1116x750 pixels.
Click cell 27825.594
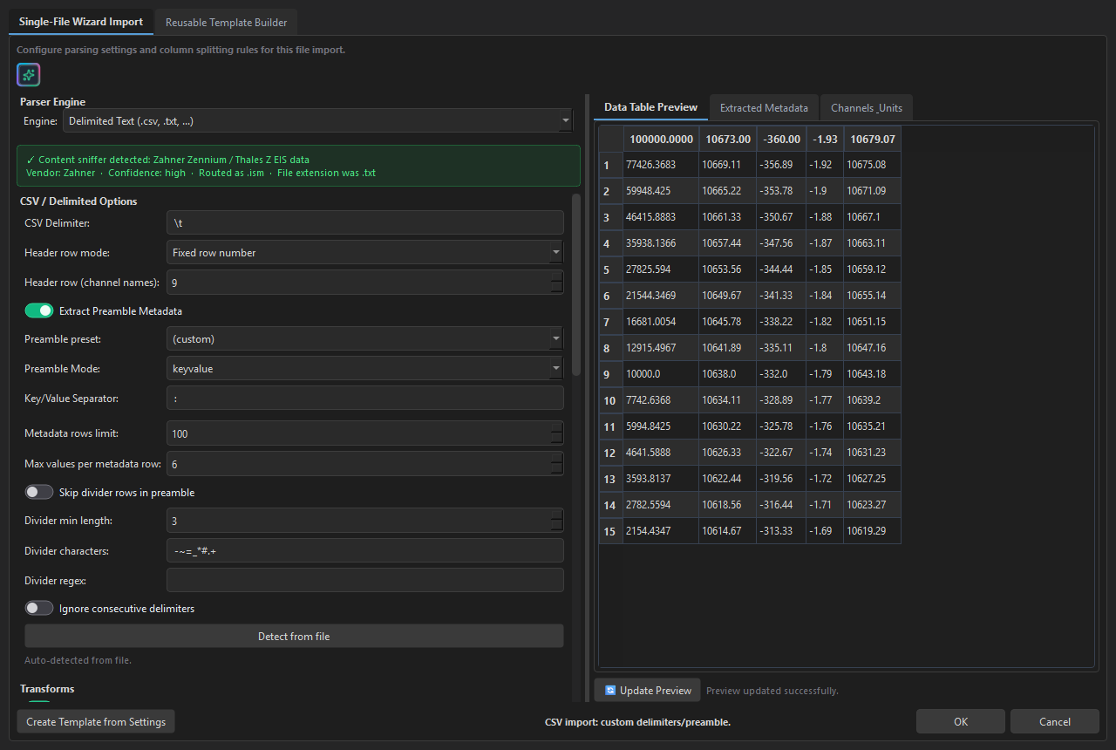coord(661,269)
